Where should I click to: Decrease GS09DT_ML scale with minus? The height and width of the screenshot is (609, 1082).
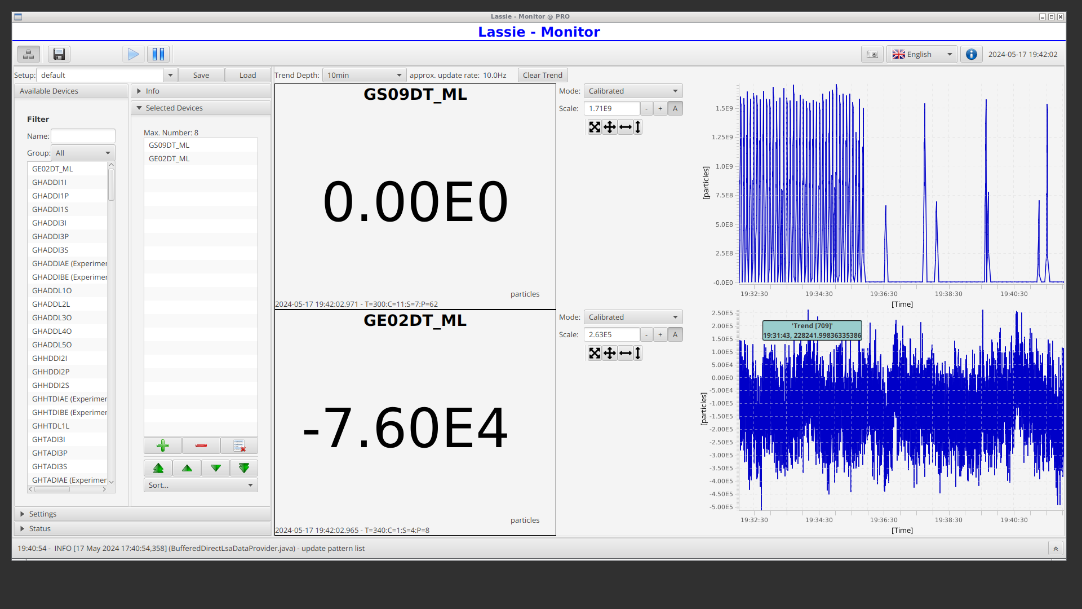(646, 108)
